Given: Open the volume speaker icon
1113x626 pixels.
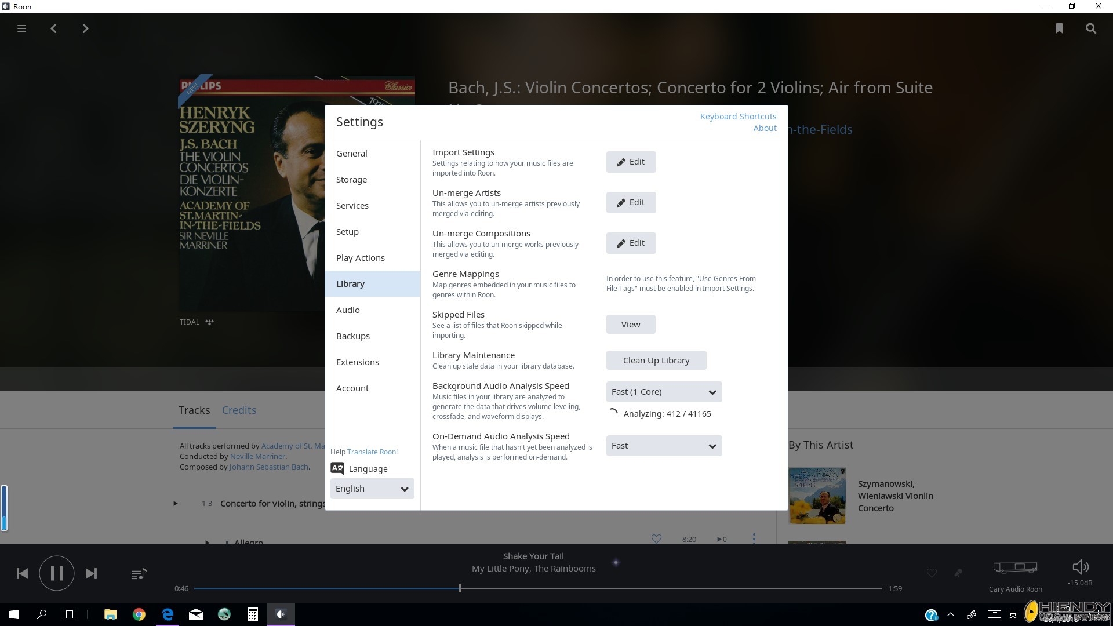Looking at the screenshot, I should pyautogui.click(x=1081, y=567).
